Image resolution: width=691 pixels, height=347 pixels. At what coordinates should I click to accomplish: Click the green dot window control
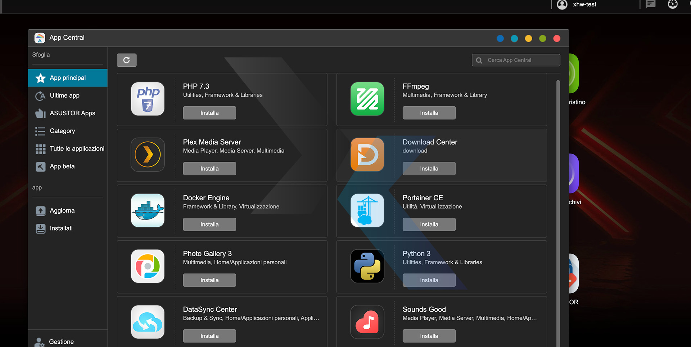click(x=543, y=38)
